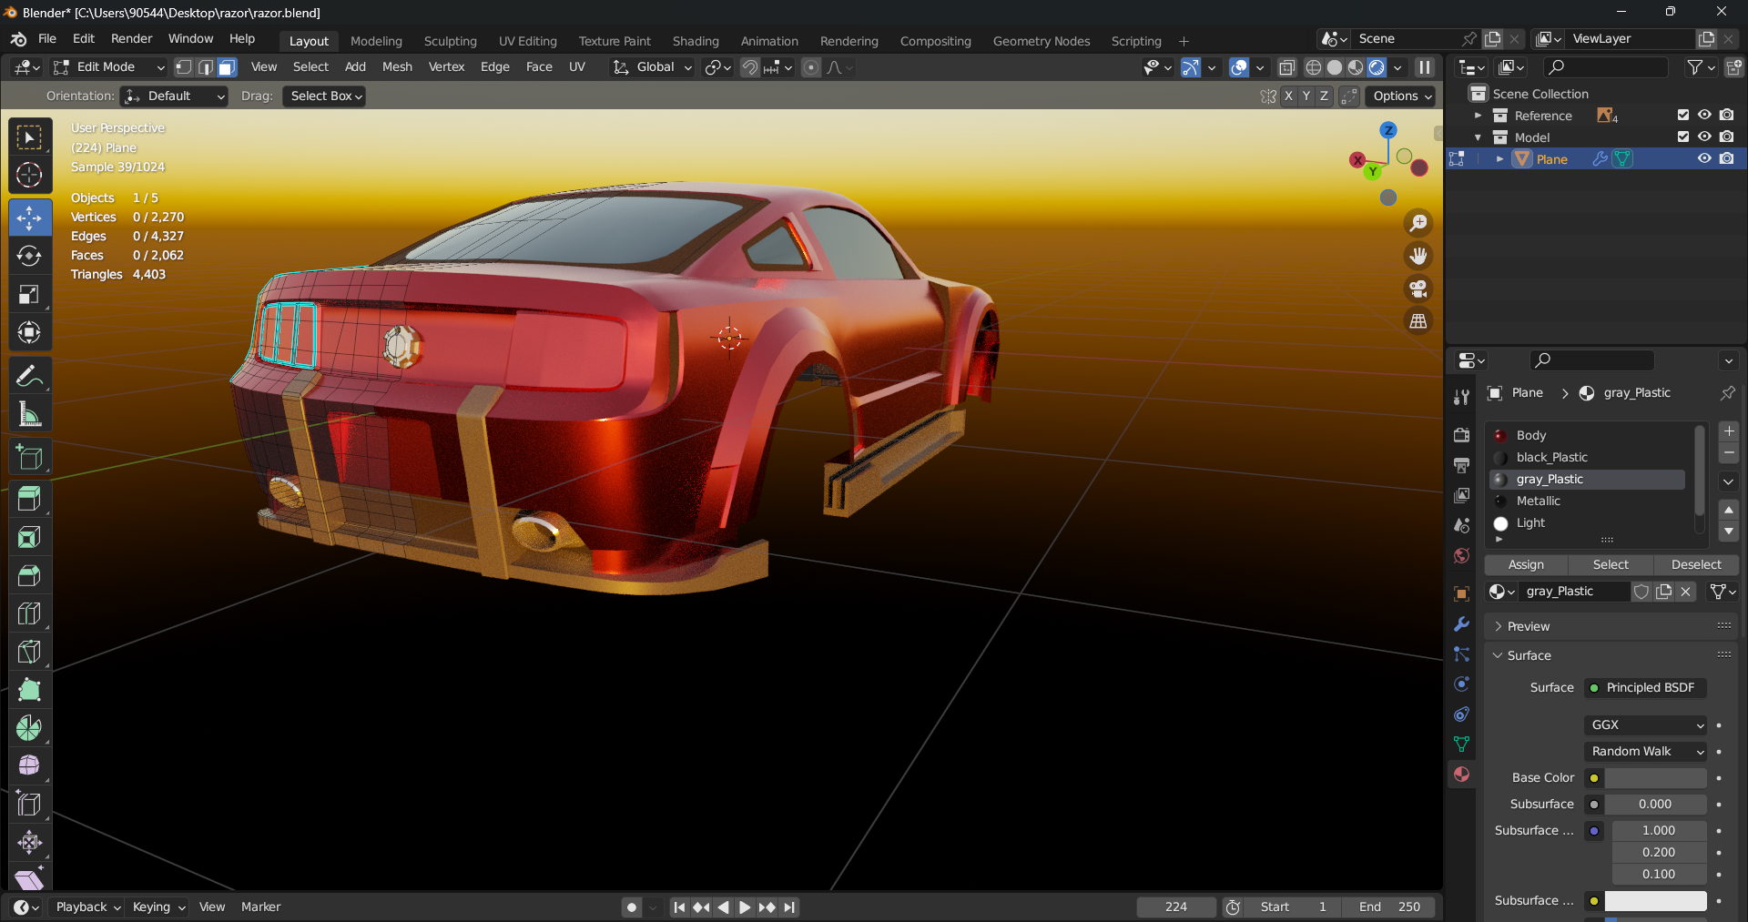The image size is (1748, 922).
Task: Open the Edit Mode dropdown
Action: point(109,67)
